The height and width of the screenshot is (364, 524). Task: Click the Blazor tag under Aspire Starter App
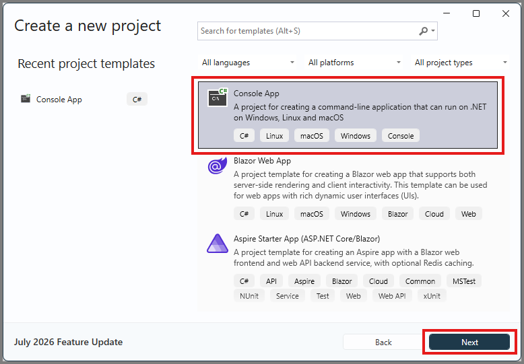pos(341,281)
